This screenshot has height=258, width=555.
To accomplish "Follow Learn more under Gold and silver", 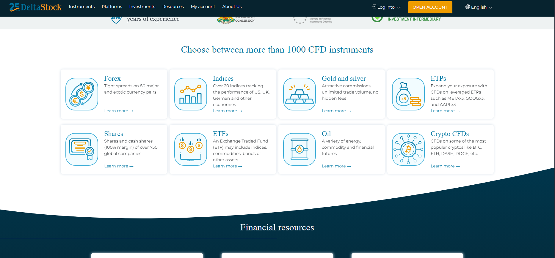I will coord(336,111).
